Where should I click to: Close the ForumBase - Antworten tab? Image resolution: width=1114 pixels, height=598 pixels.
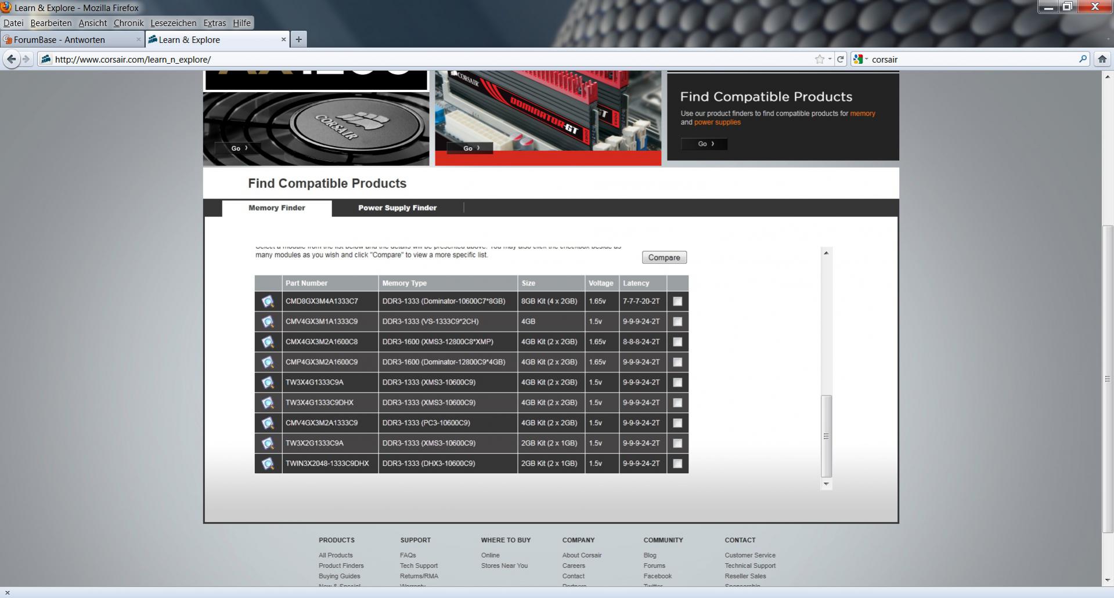pos(138,39)
